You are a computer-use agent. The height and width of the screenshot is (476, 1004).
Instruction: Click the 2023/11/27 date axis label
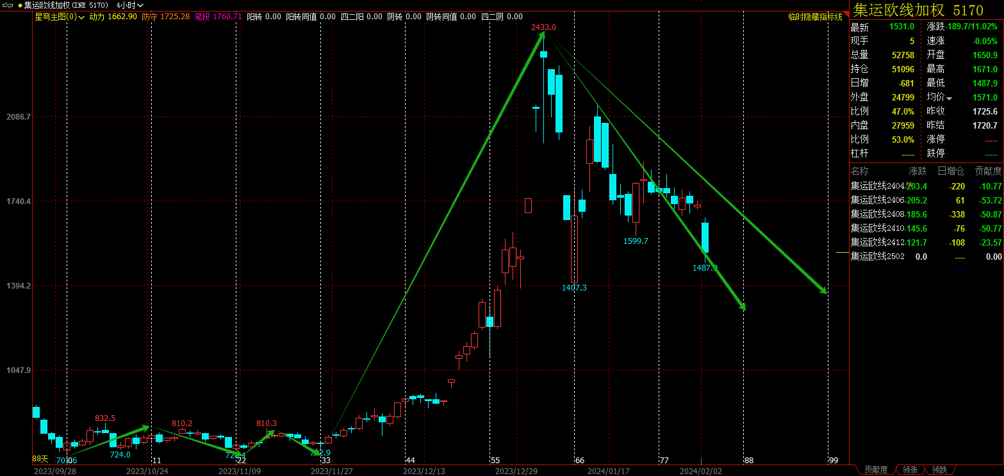click(332, 471)
